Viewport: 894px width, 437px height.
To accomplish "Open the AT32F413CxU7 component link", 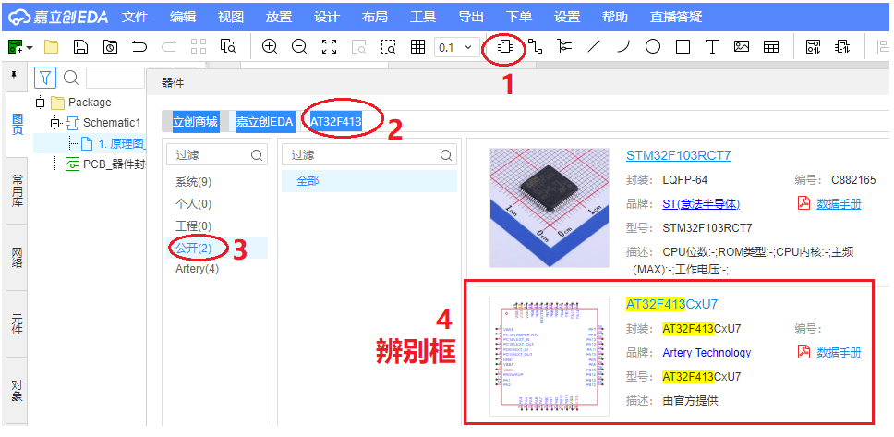I will click(671, 304).
